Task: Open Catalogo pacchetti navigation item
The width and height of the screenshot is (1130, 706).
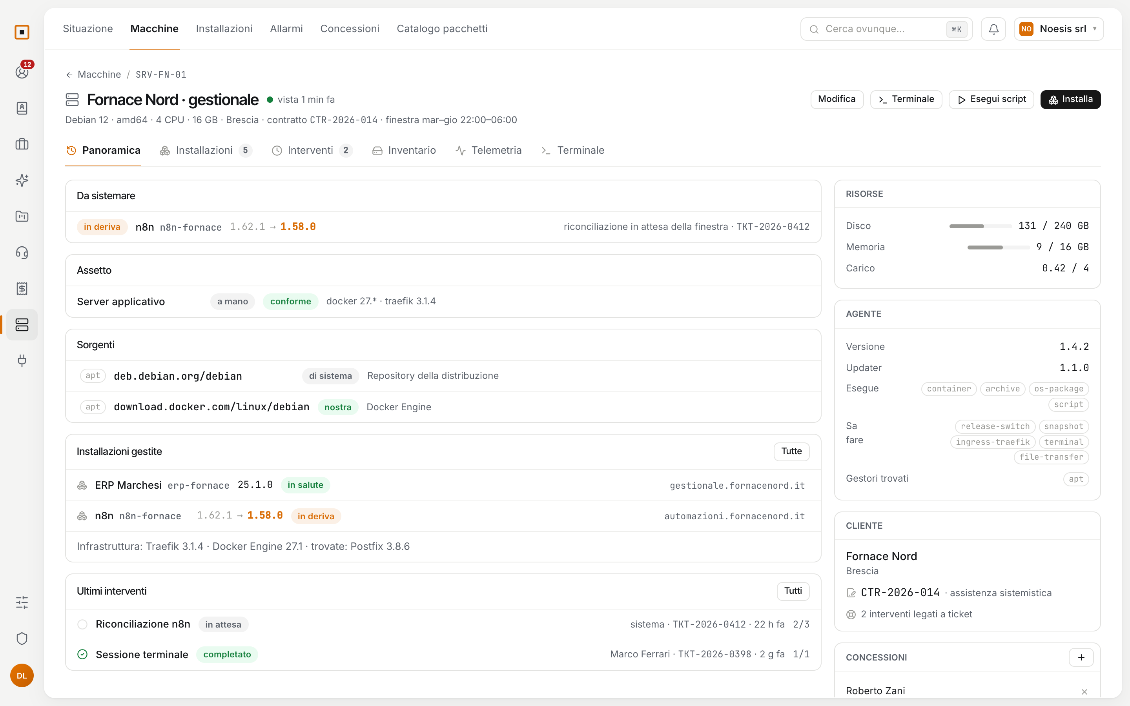Action: pos(442,29)
